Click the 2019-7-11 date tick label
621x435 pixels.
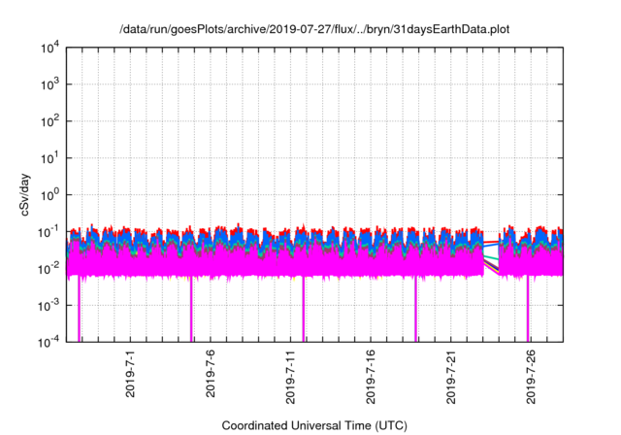(x=290, y=377)
